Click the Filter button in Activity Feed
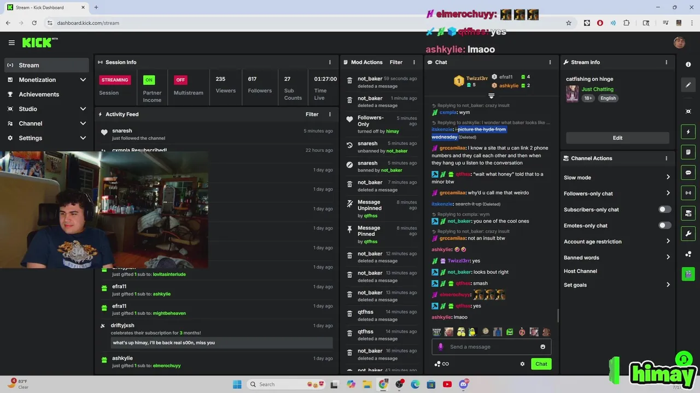The width and height of the screenshot is (700, 393). click(312, 114)
